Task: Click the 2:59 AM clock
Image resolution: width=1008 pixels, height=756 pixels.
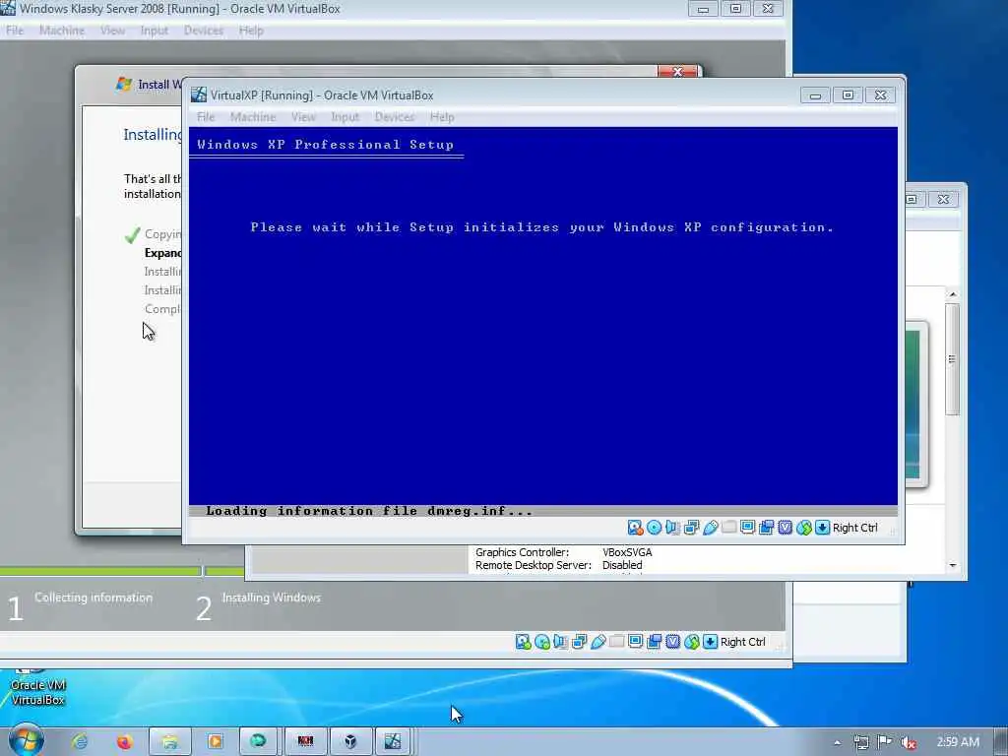Action: coord(958,742)
